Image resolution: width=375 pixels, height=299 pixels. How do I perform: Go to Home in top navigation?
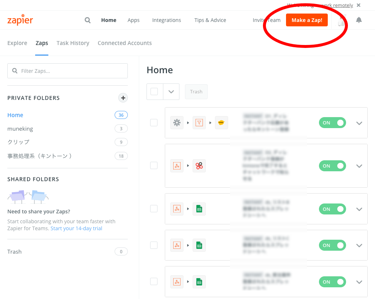point(108,20)
